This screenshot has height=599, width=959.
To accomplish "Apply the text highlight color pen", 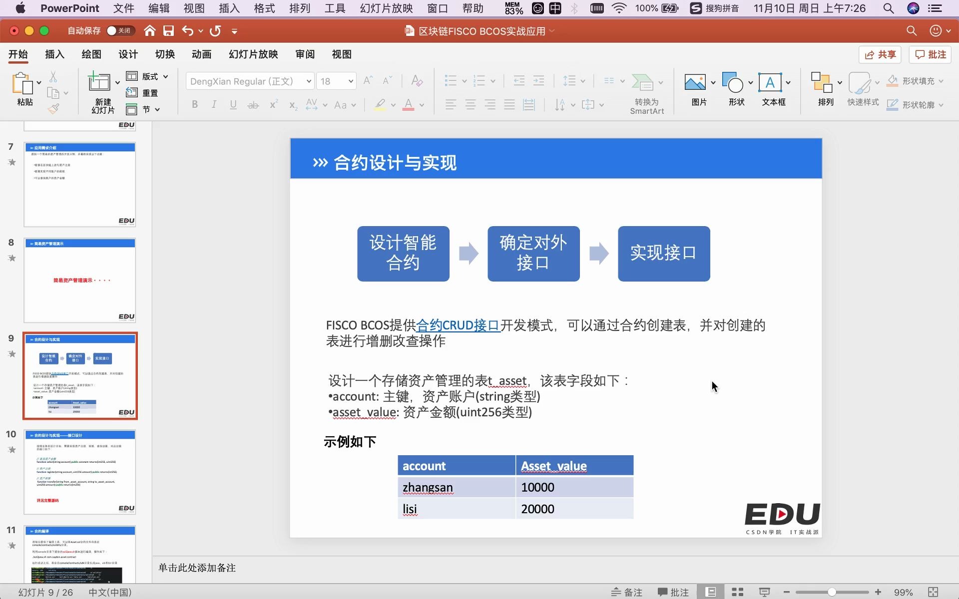I will tap(380, 105).
